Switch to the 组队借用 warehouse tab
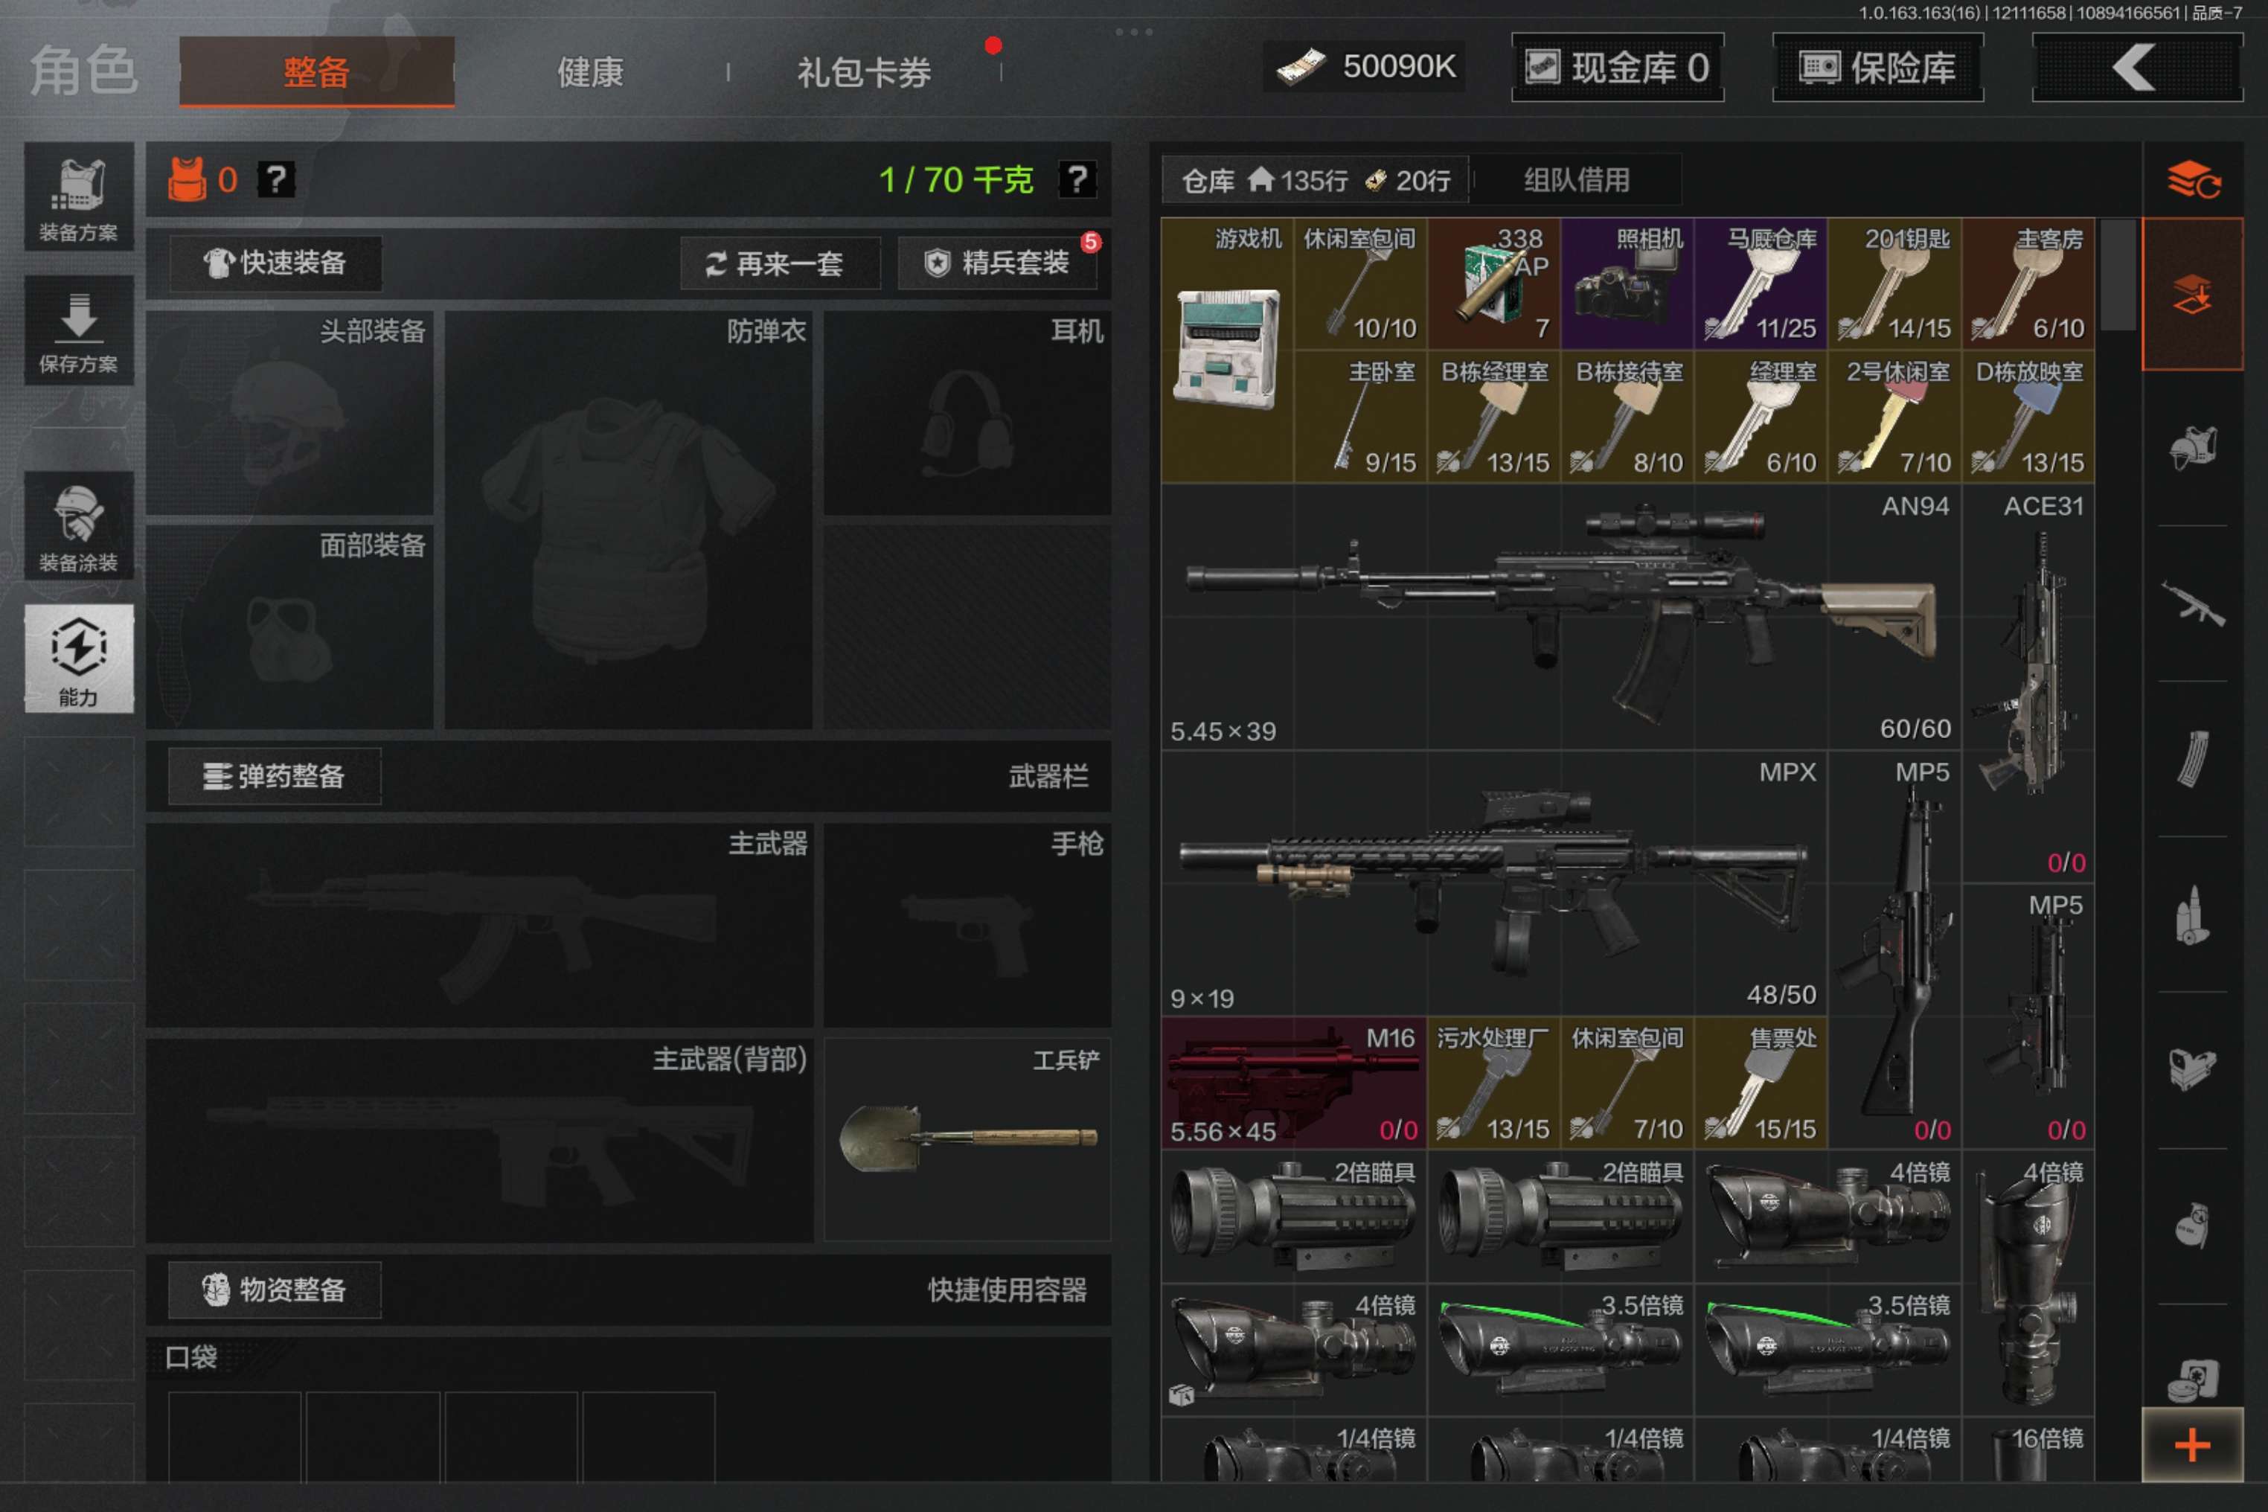Screen dimensions: 2268x1512 (1576, 180)
